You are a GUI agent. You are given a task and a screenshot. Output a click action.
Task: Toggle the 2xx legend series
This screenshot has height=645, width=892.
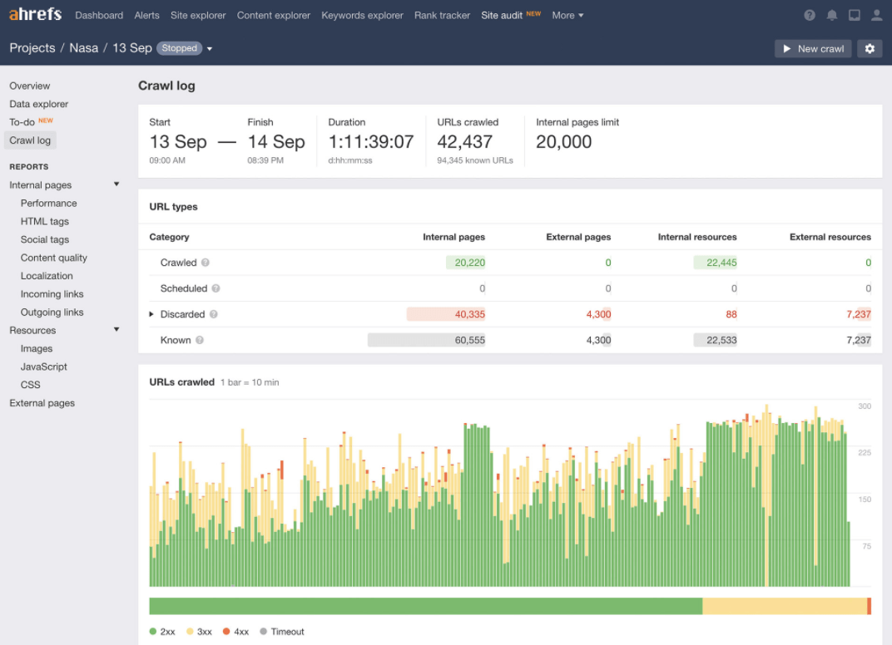pyautogui.click(x=162, y=632)
